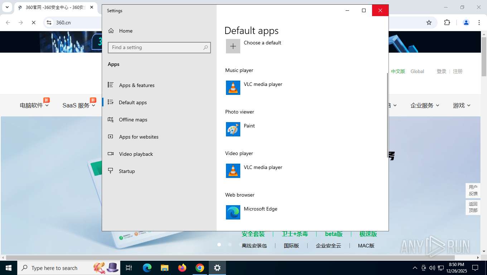Open Task View on the taskbar
The width and height of the screenshot is (487, 275).
pyautogui.click(x=129, y=268)
